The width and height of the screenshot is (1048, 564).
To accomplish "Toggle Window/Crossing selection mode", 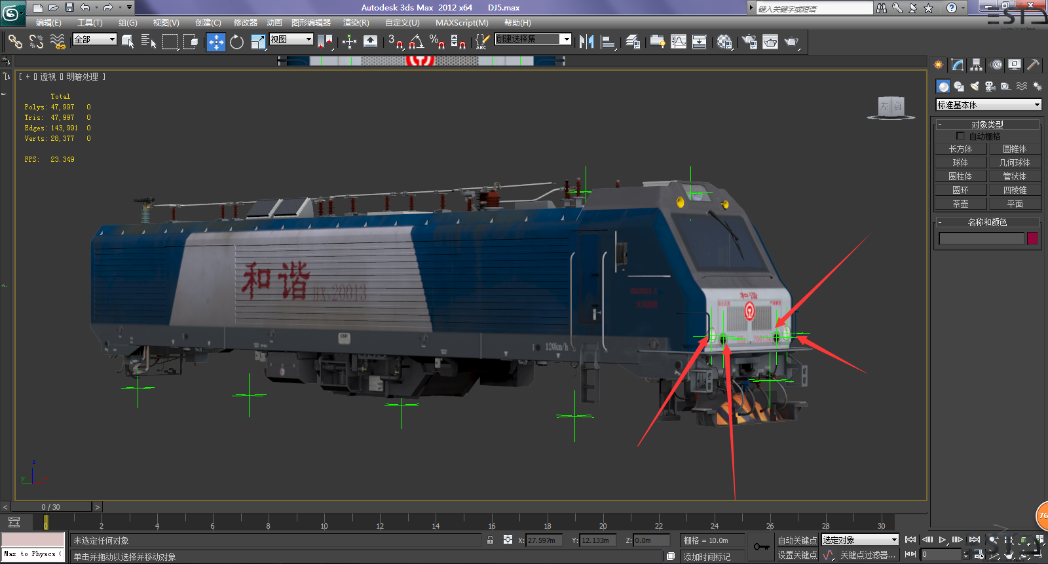I will click(191, 42).
